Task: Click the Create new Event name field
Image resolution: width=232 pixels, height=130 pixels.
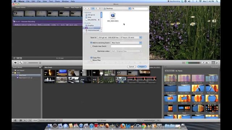Action: point(127,46)
